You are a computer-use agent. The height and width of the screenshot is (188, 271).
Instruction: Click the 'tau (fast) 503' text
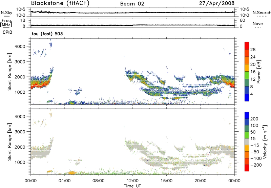pyautogui.click(x=47, y=34)
